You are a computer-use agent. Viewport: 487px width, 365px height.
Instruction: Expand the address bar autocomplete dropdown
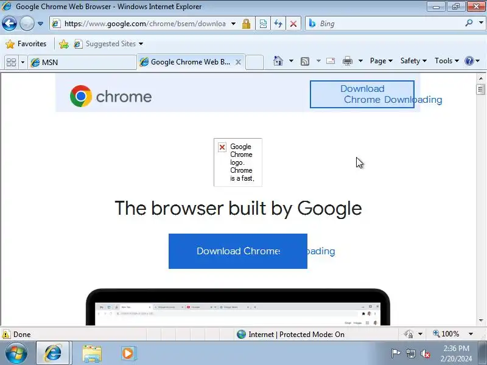tap(233, 24)
